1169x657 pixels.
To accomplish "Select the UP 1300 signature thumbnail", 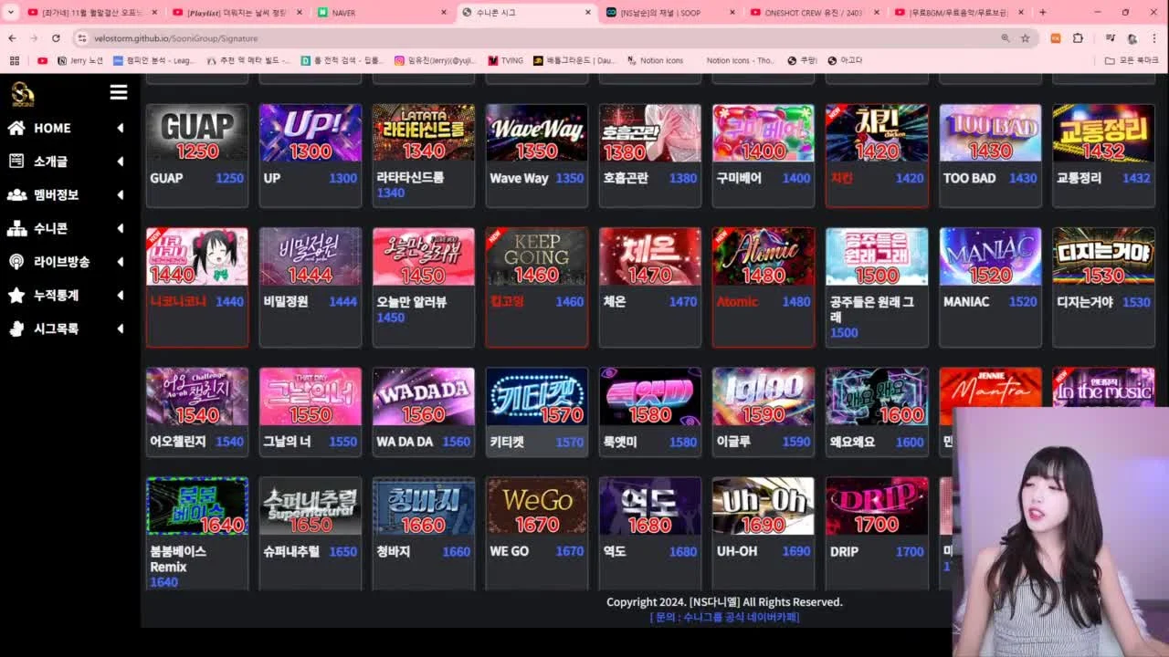I will pos(311,133).
